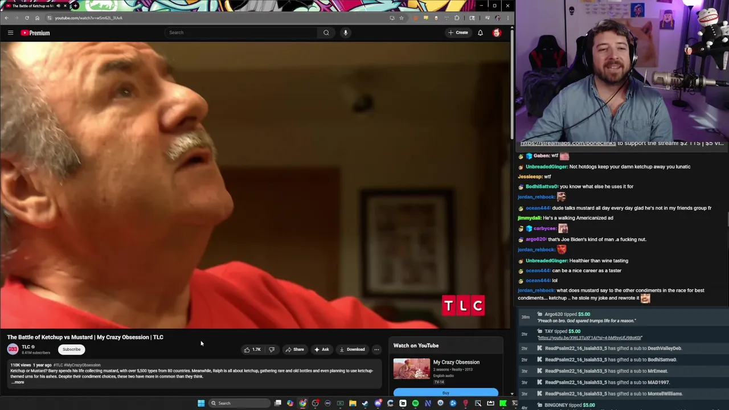Download the video

coord(352,349)
